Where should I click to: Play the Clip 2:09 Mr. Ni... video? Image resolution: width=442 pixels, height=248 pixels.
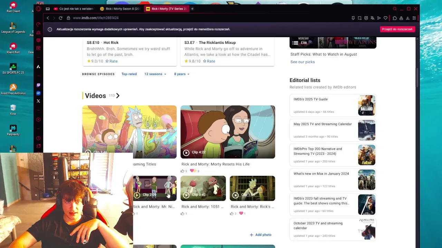[155, 188]
